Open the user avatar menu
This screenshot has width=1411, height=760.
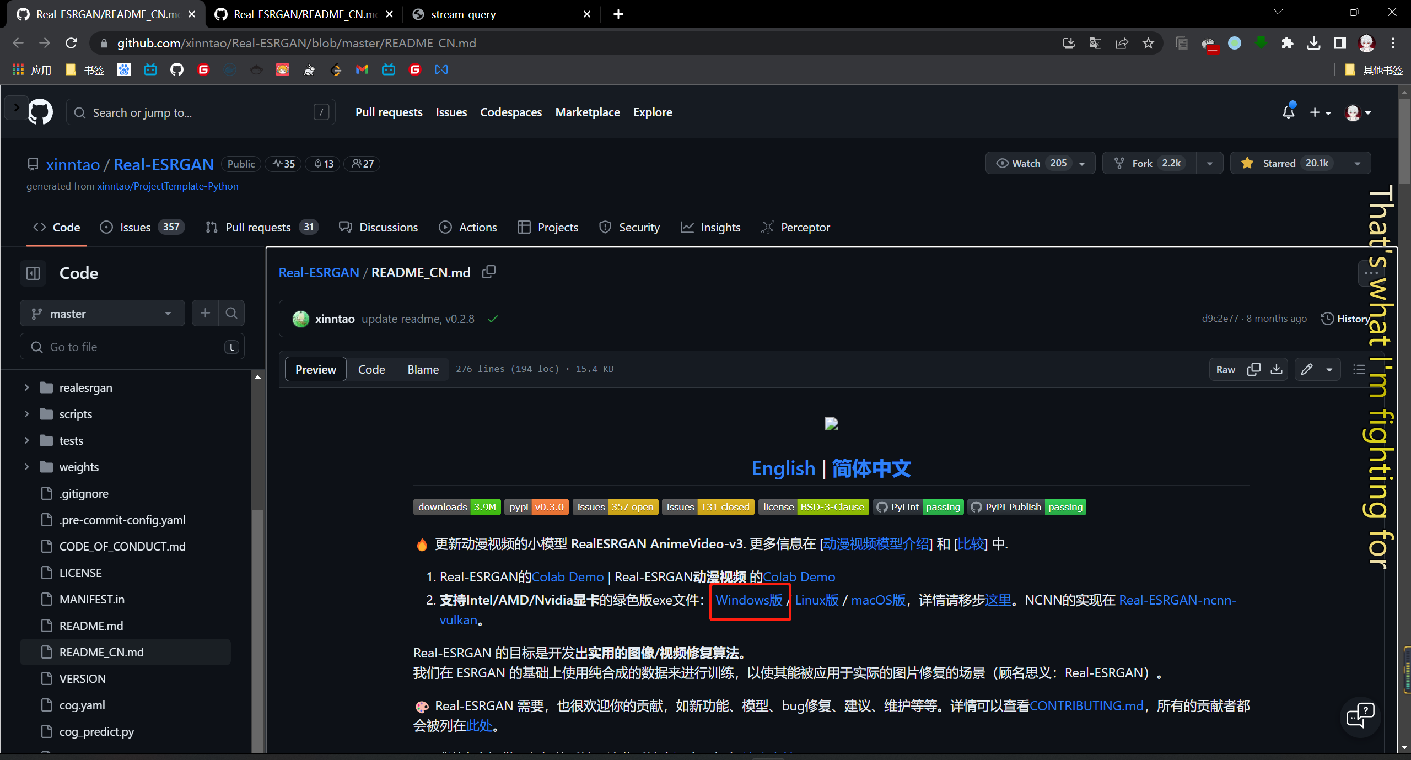coord(1358,112)
